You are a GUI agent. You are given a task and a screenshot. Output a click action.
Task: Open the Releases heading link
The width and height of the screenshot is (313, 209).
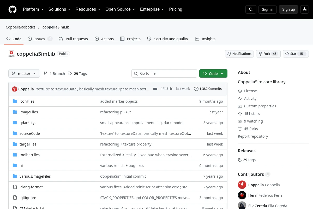click(247, 151)
